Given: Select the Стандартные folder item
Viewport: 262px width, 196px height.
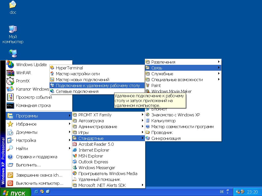Looking at the screenshot, I should pyautogui.click(x=108, y=138).
